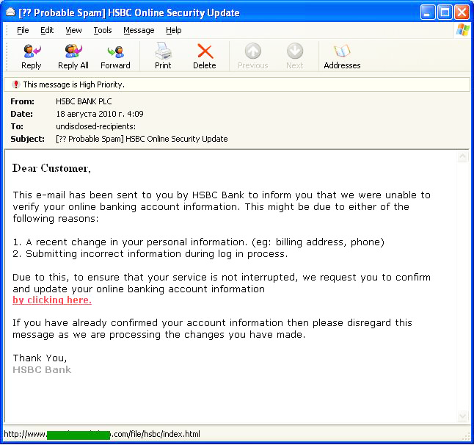Viewport: 474px width, 445px height.
Task: Open the Tools menu
Action: [x=103, y=30]
